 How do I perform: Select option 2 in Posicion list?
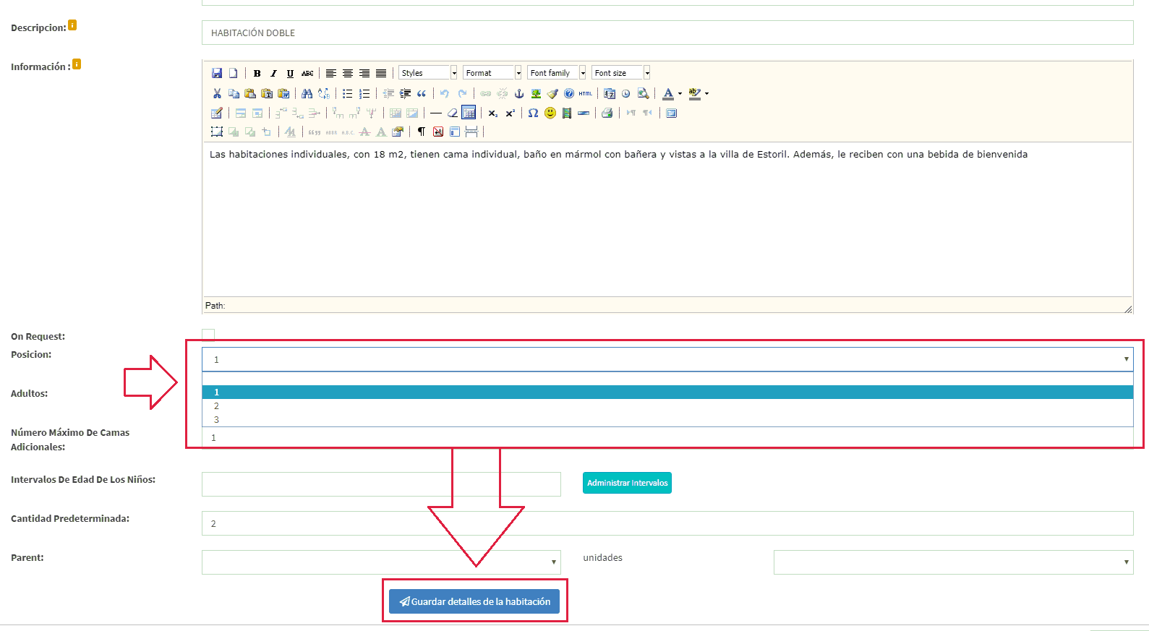(216, 406)
